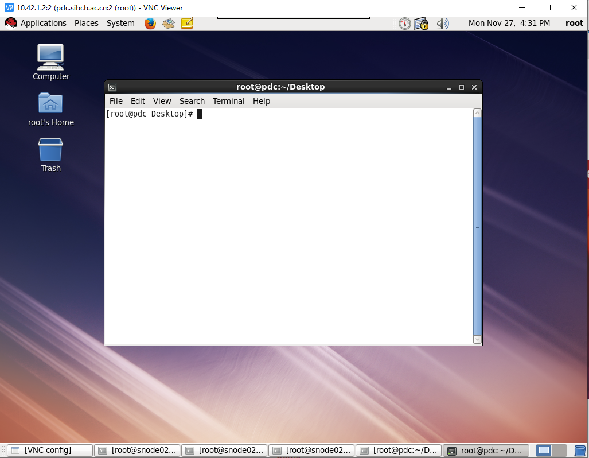Viewport: 589px width, 458px height.
Task: Click the mail client icon in the panel
Action: click(x=168, y=23)
